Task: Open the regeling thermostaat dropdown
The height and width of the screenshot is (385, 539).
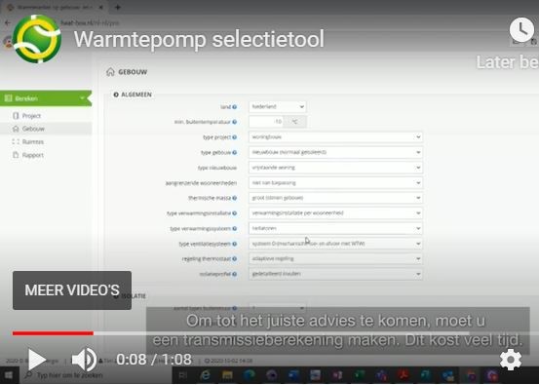Action: pos(335,258)
